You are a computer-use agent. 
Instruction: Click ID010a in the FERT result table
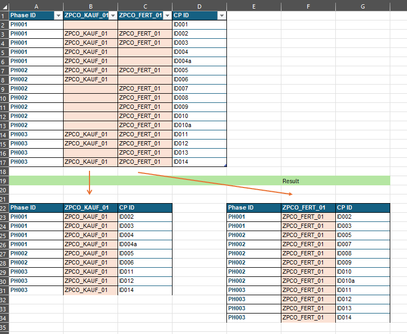tap(363, 281)
